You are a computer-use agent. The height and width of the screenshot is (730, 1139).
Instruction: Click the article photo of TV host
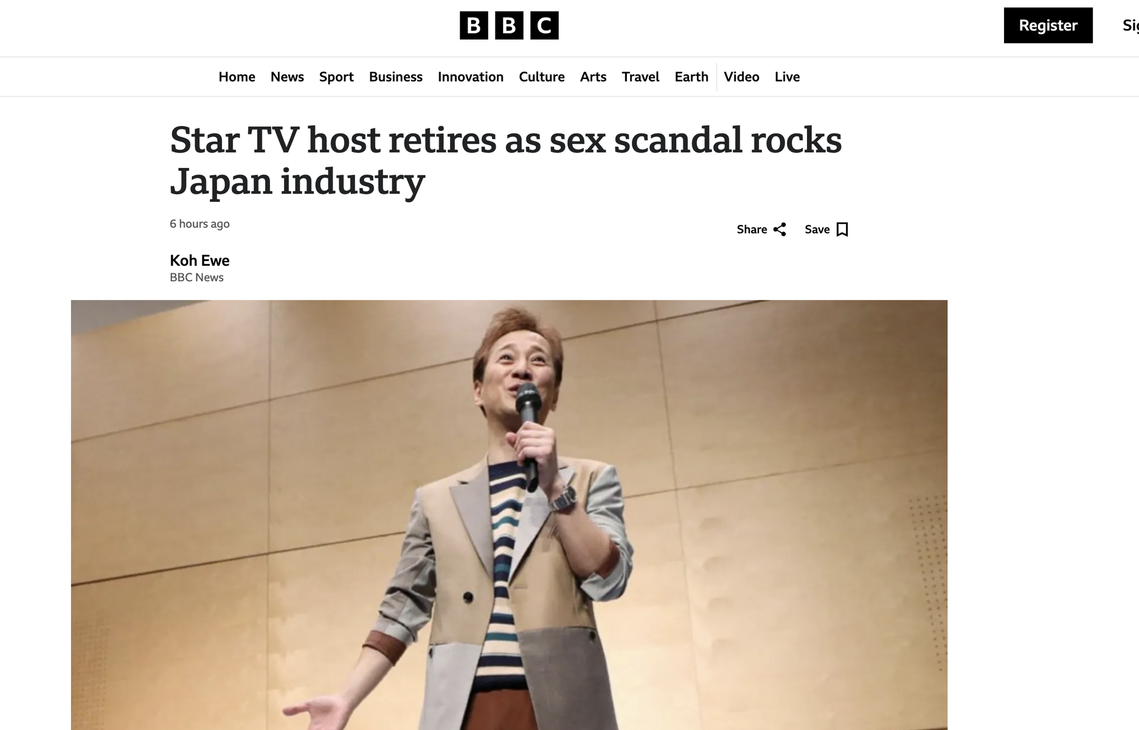509,515
